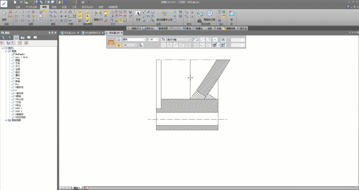Click the 块 block tool icon
359x190 pixels.
231,14
